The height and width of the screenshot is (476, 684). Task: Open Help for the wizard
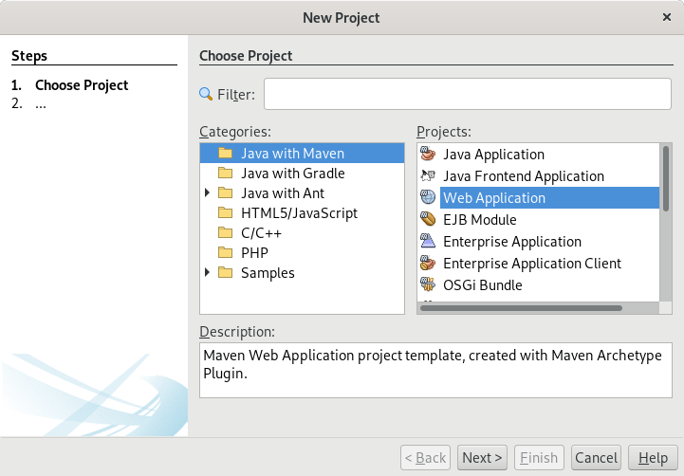[x=653, y=458]
